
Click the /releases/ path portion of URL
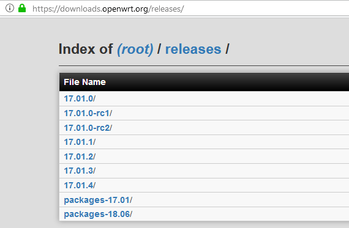(x=166, y=9)
